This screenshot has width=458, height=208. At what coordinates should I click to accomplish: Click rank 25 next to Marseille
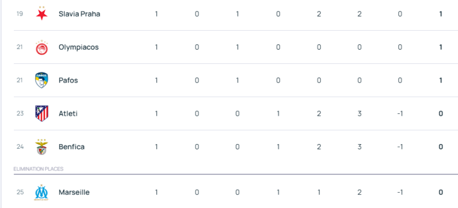tap(20, 192)
